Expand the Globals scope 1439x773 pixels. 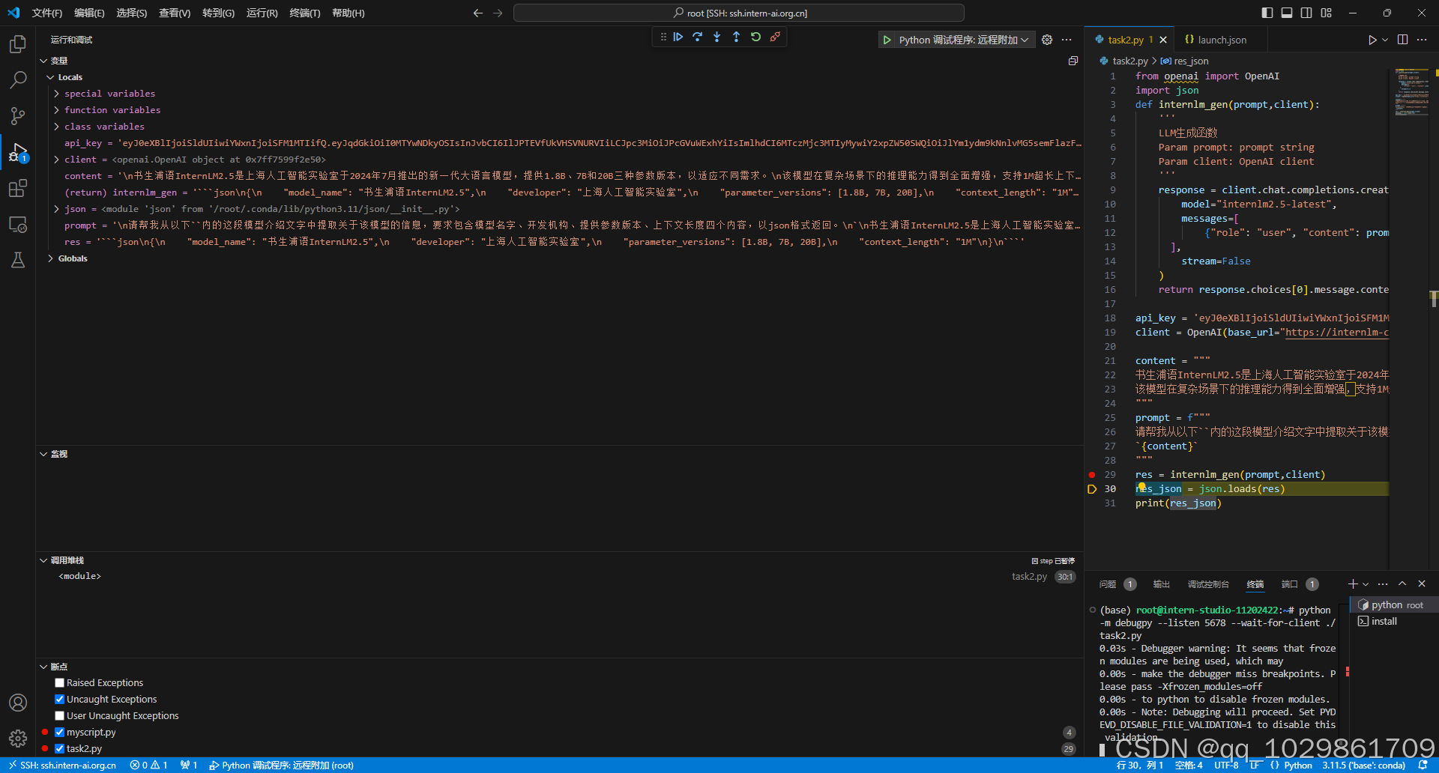(x=50, y=258)
